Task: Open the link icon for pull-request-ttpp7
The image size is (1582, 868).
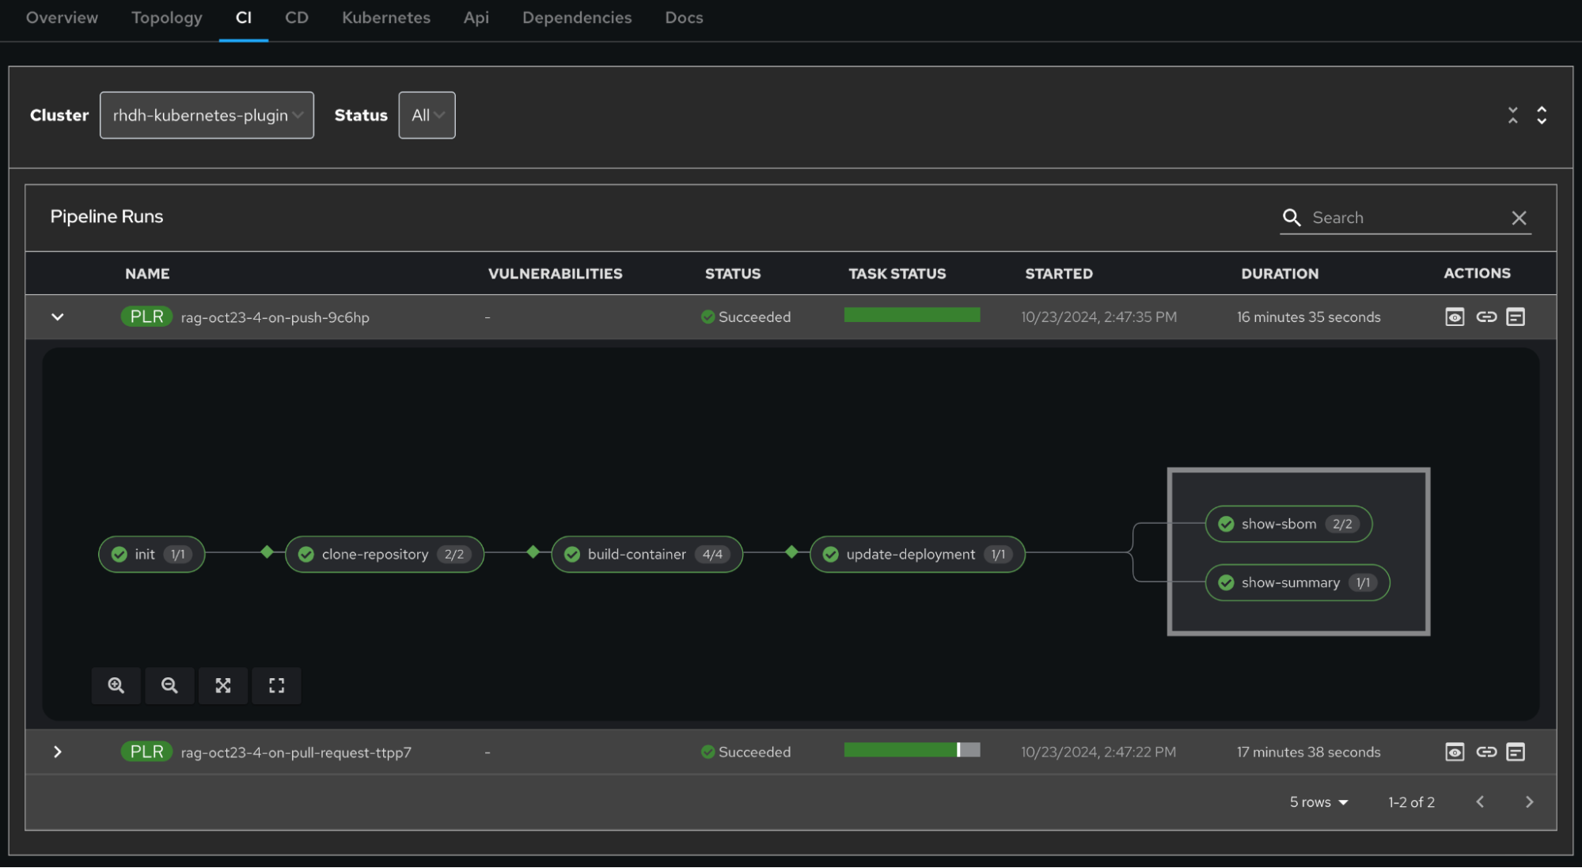Action: coord(1486,752)
